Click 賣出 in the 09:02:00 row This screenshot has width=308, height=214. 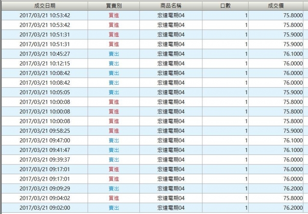(x=114, y=208)
